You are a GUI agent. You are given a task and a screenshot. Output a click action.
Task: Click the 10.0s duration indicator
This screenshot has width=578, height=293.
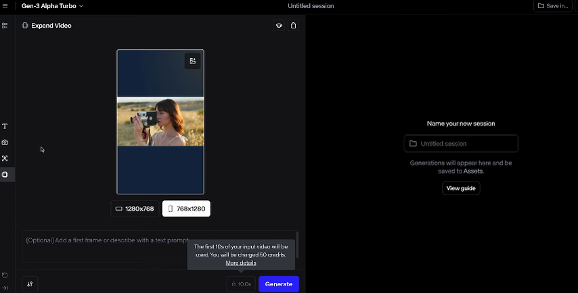pyautogui.click(x=241, y=284)
